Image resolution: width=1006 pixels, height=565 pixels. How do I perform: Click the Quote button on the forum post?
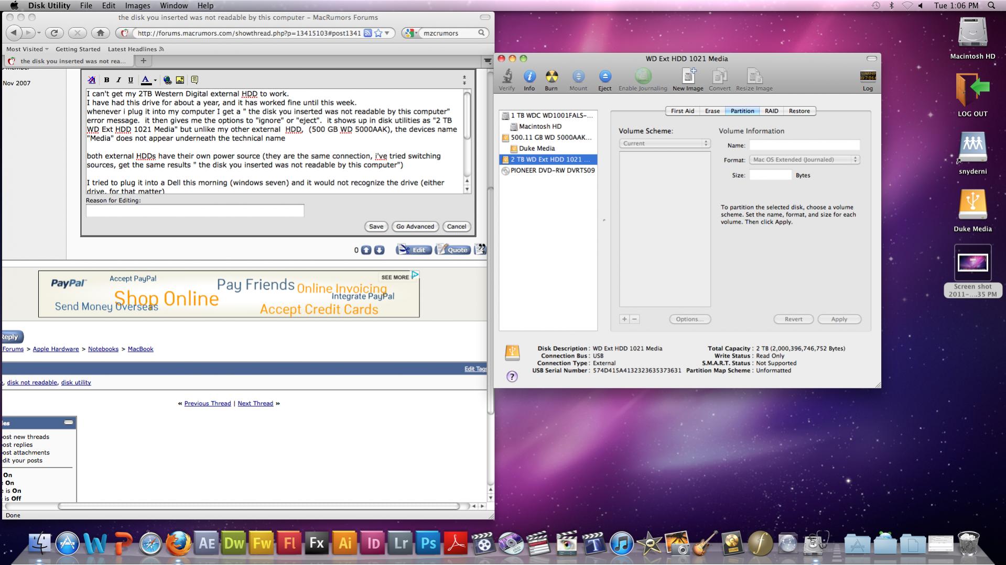pyautogui.click(x=452, y=250)
